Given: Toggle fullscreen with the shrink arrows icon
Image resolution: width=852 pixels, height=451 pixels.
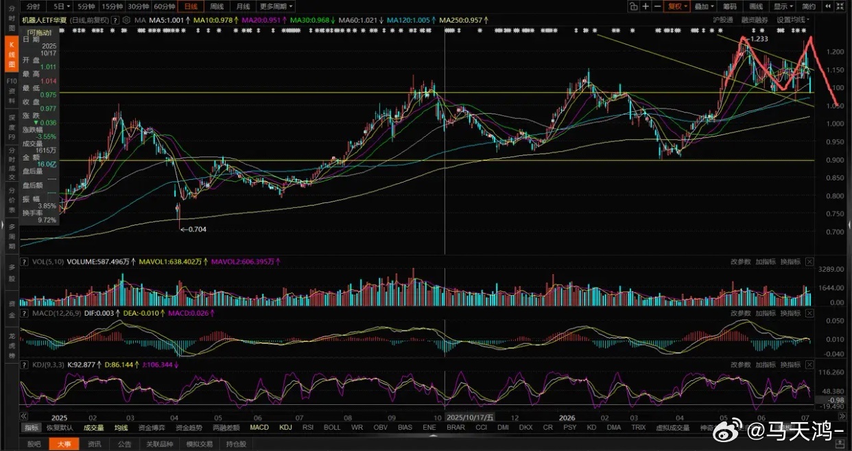Looking at the screenshot, I should coord(840,6).
